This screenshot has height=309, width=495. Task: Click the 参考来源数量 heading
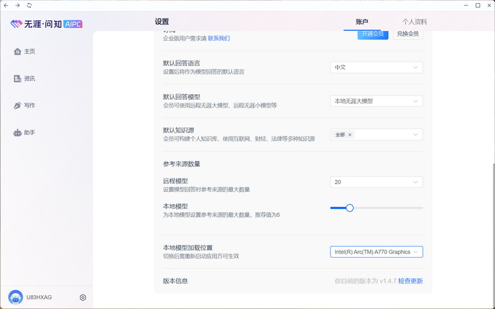(181, 164)
